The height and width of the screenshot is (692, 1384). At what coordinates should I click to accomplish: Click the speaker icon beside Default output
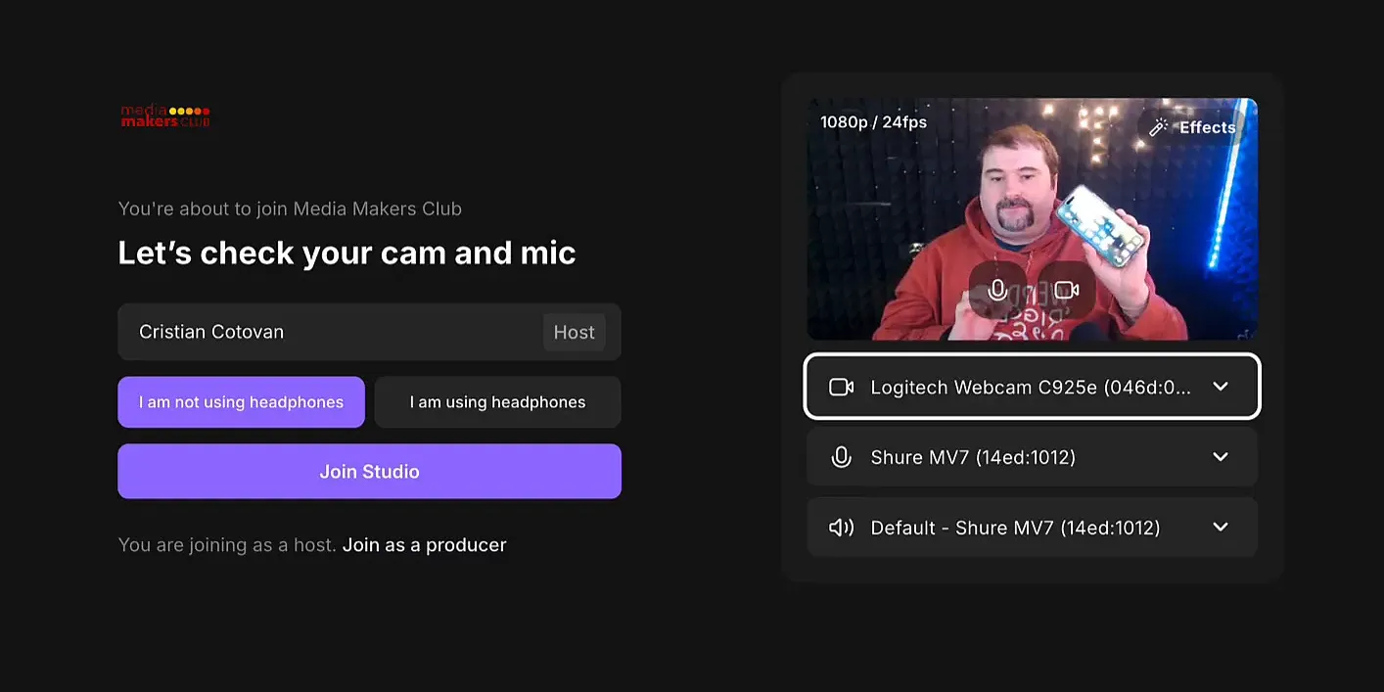[841, 528]
